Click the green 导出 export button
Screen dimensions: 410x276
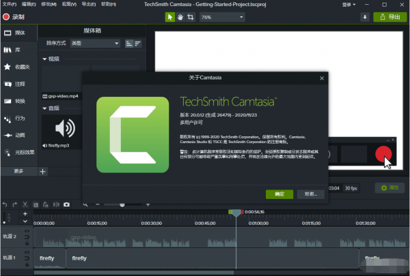tap(389, 17)
